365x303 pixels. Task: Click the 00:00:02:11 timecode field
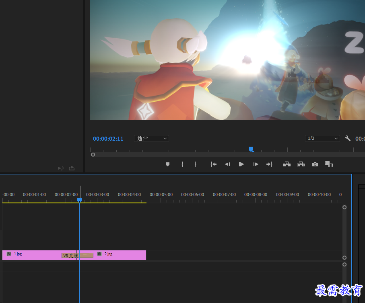pos(108,139)
